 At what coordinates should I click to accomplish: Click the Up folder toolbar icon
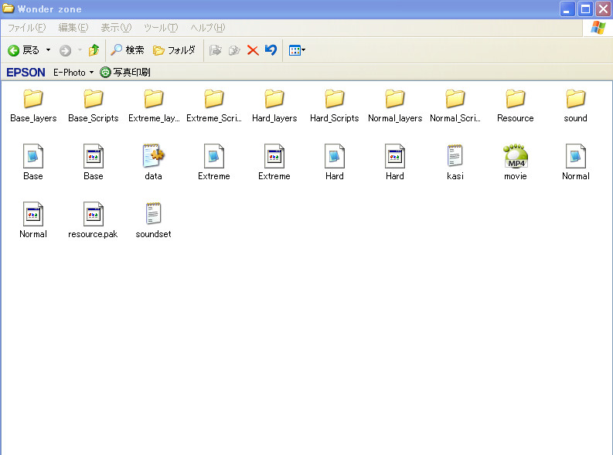pyautogui.click(x=94, y=50)
